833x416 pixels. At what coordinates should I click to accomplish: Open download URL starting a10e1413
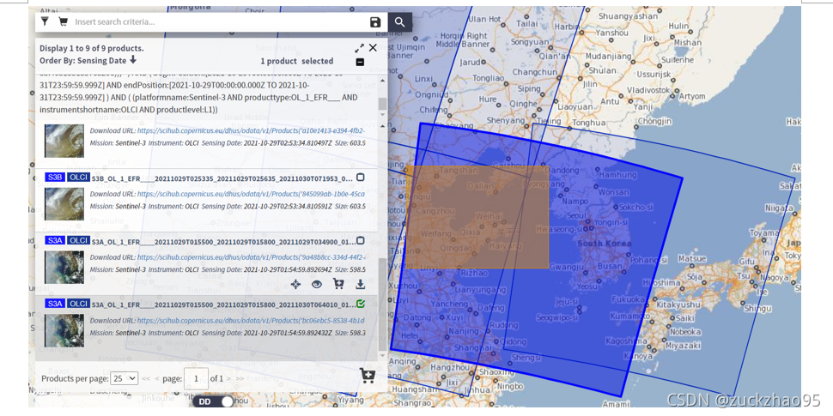tap(252, 130)
